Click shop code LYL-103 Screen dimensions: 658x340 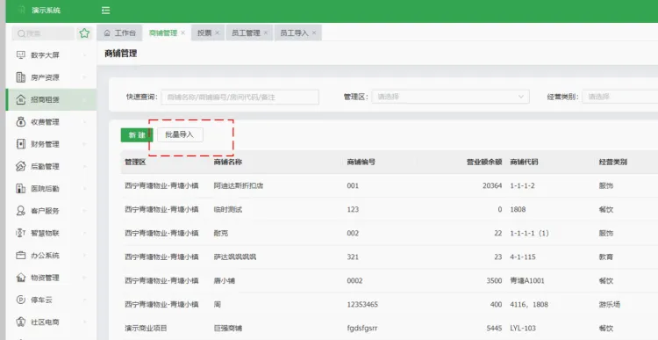(523, 328)
